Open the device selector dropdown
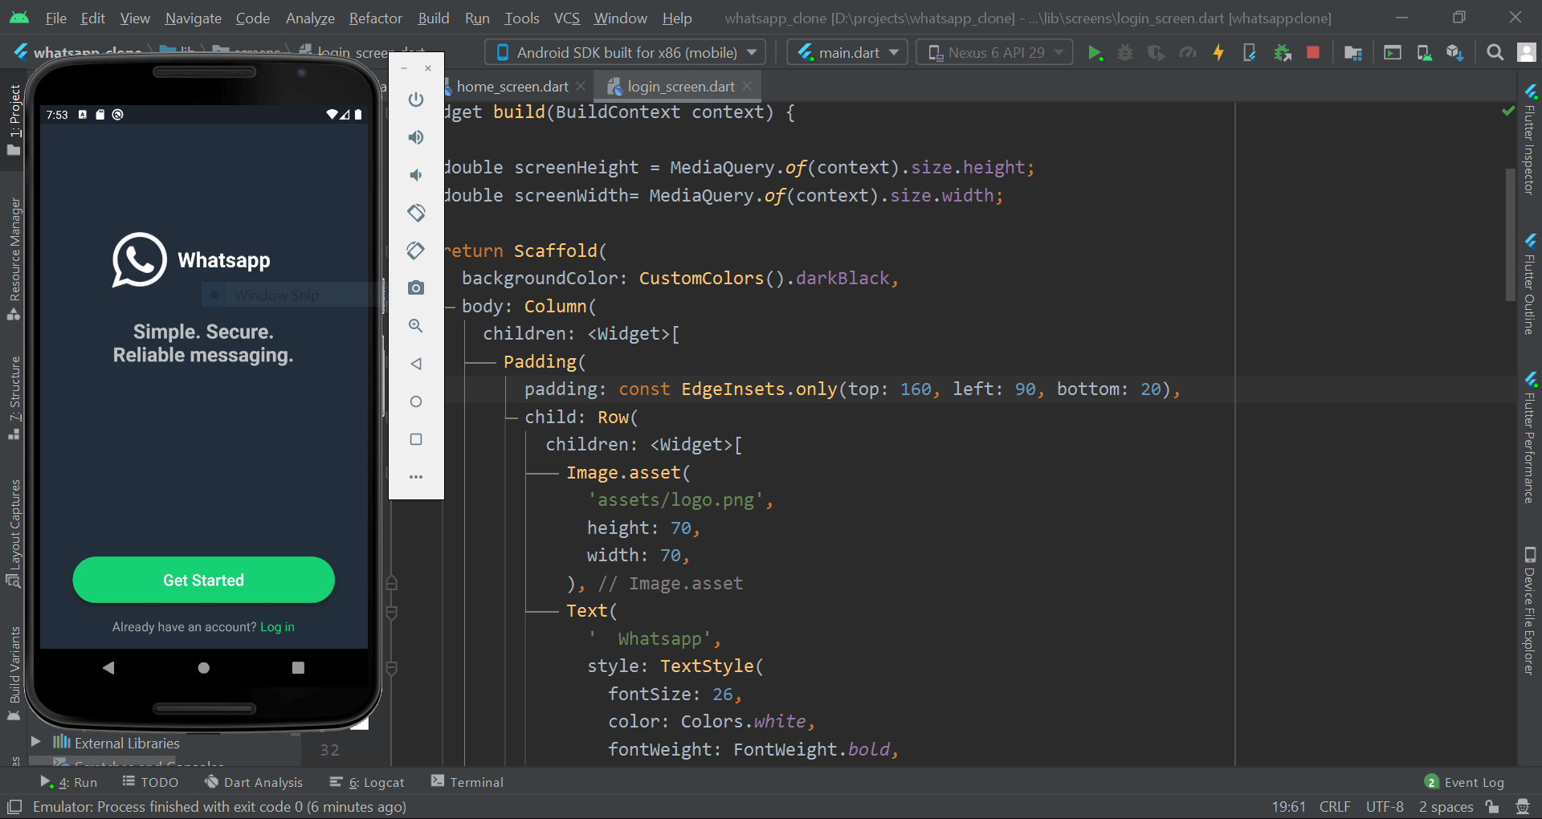Image resolution: width=1542 pixels, height=819 pixels. (625, 51)
